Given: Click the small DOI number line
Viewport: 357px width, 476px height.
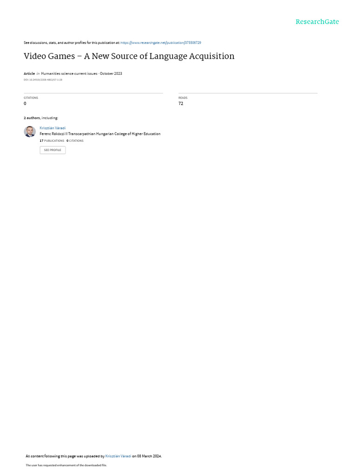Looking at the screenshot, I should pos(43,80).
